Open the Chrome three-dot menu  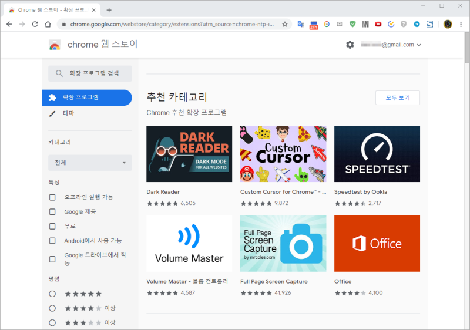click(x=461, y=24)
